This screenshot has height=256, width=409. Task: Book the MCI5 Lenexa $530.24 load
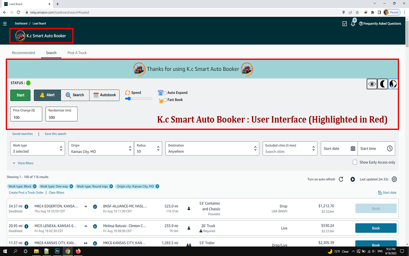click(x=376, y=228)
